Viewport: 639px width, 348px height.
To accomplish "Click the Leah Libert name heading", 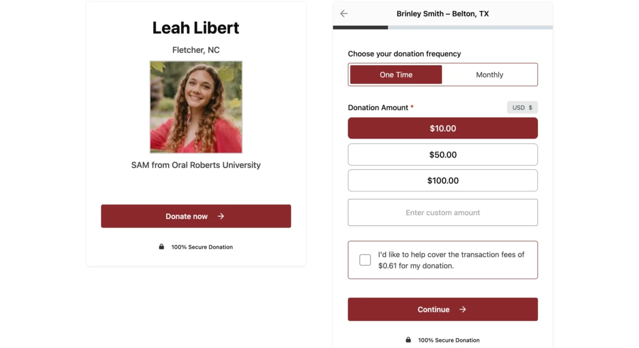I will pyautogui.click(x=196, y=28).
